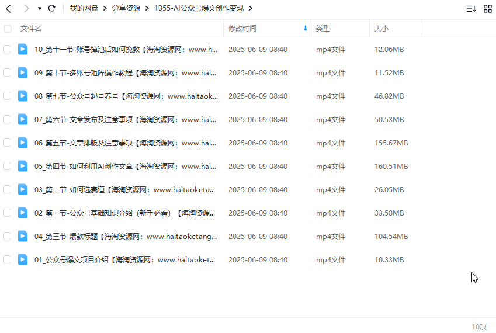Viewport: 496px width, 333px height.
Task: Click video icon of 09_第十节 file
Action: pyautogui.click(x=23, y=72)
